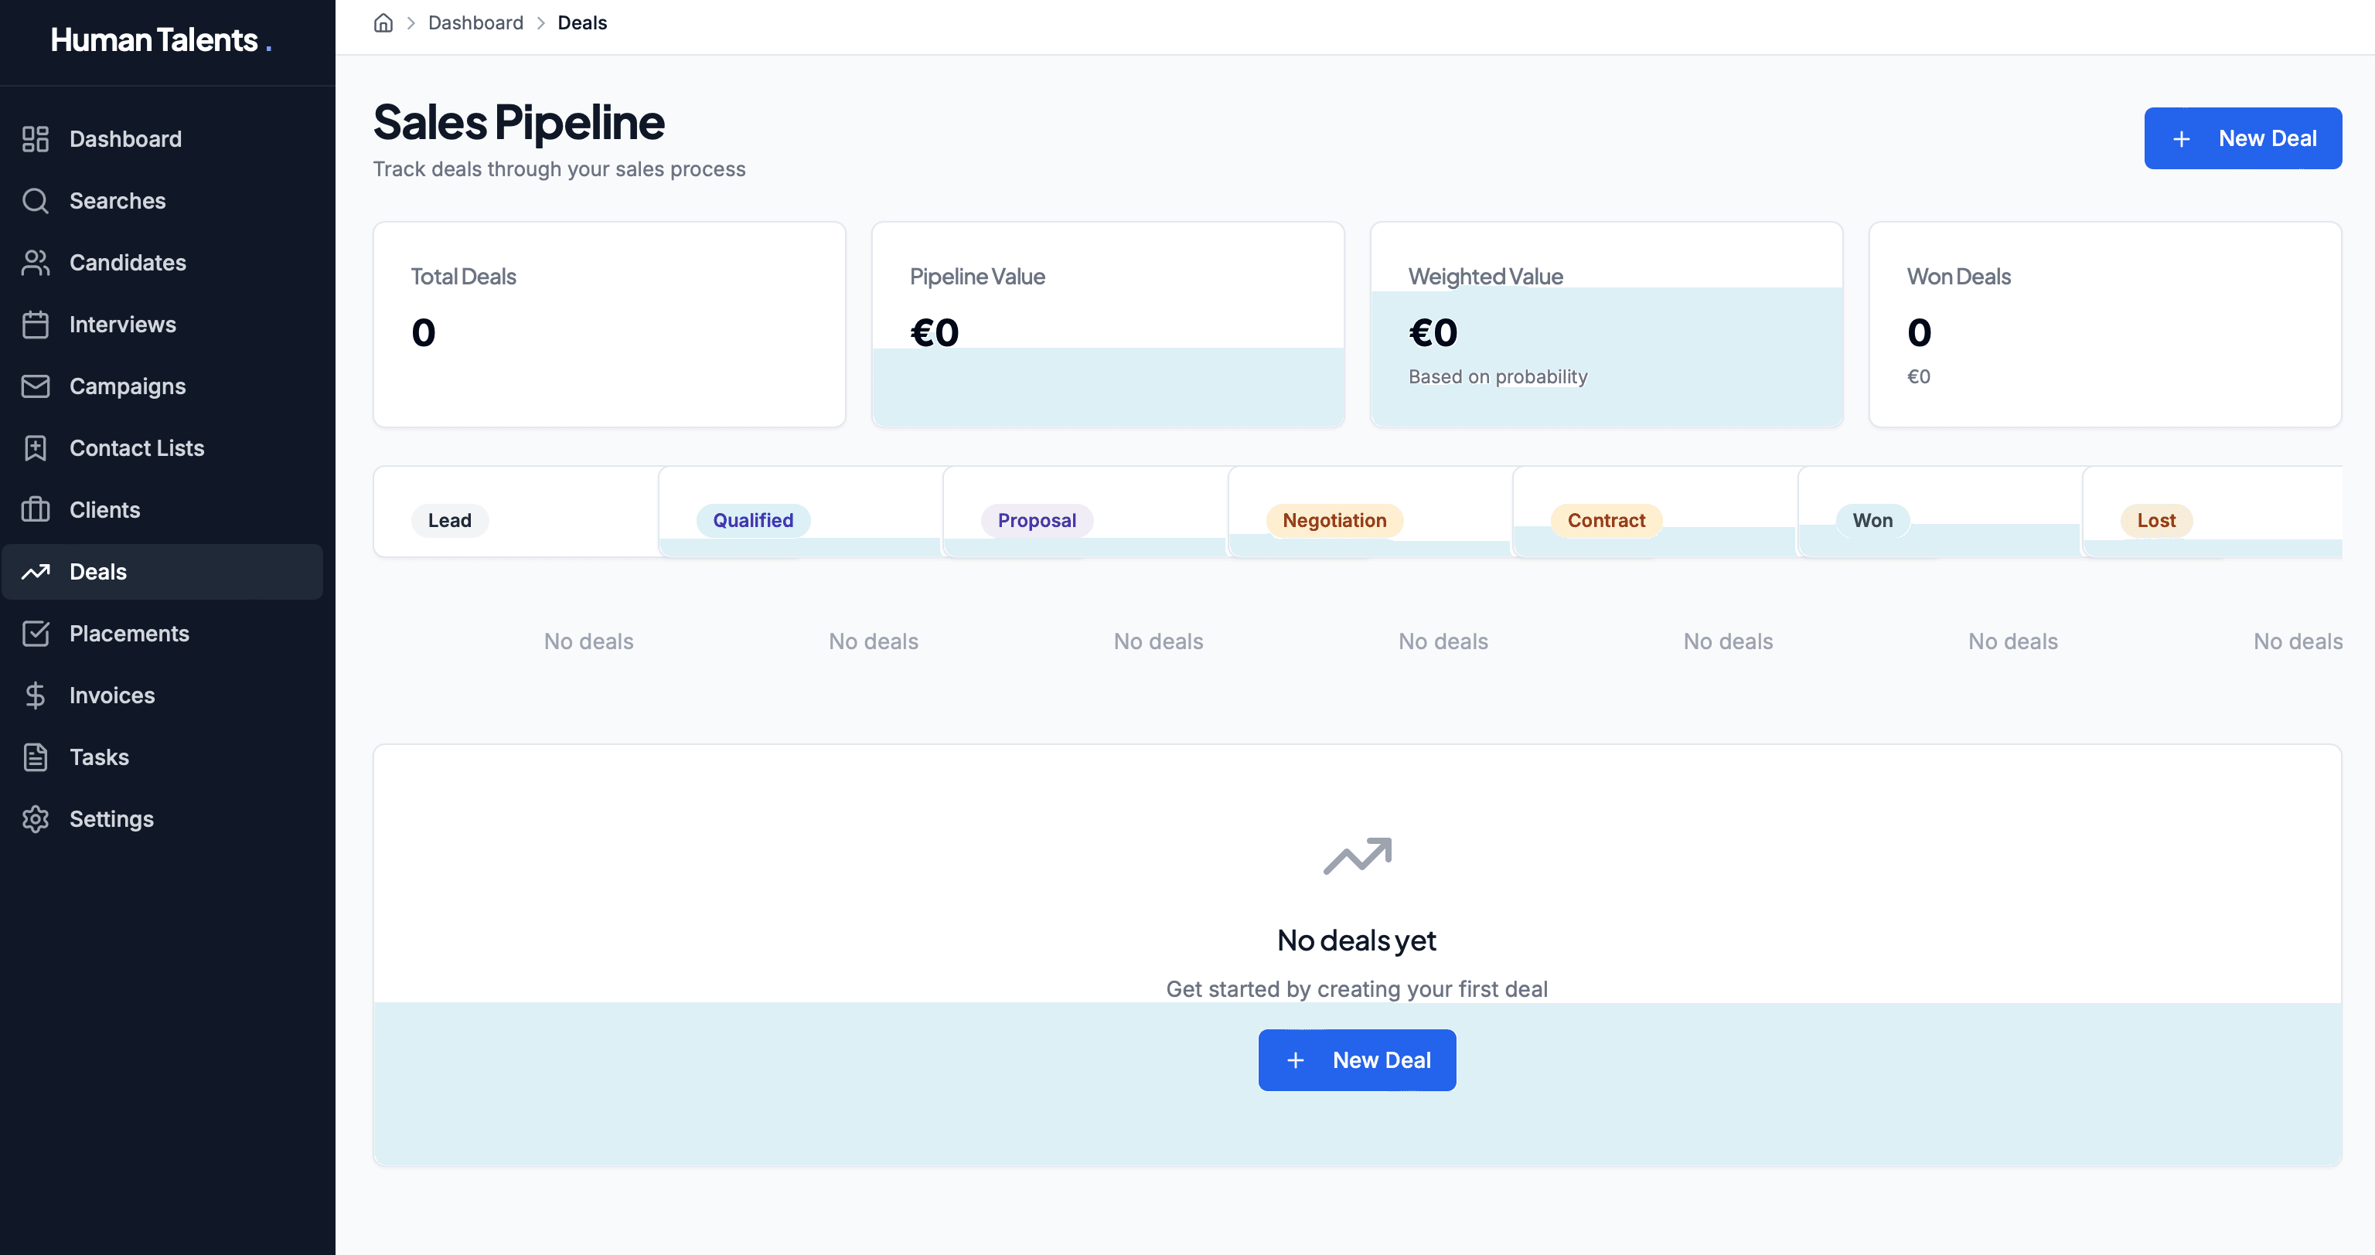2375x1255 pixels.
Task: Click the Invoices dollar icon
Action: [36, 695]
